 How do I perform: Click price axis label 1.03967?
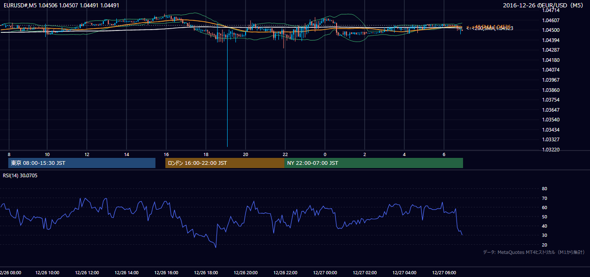[550, 80]
